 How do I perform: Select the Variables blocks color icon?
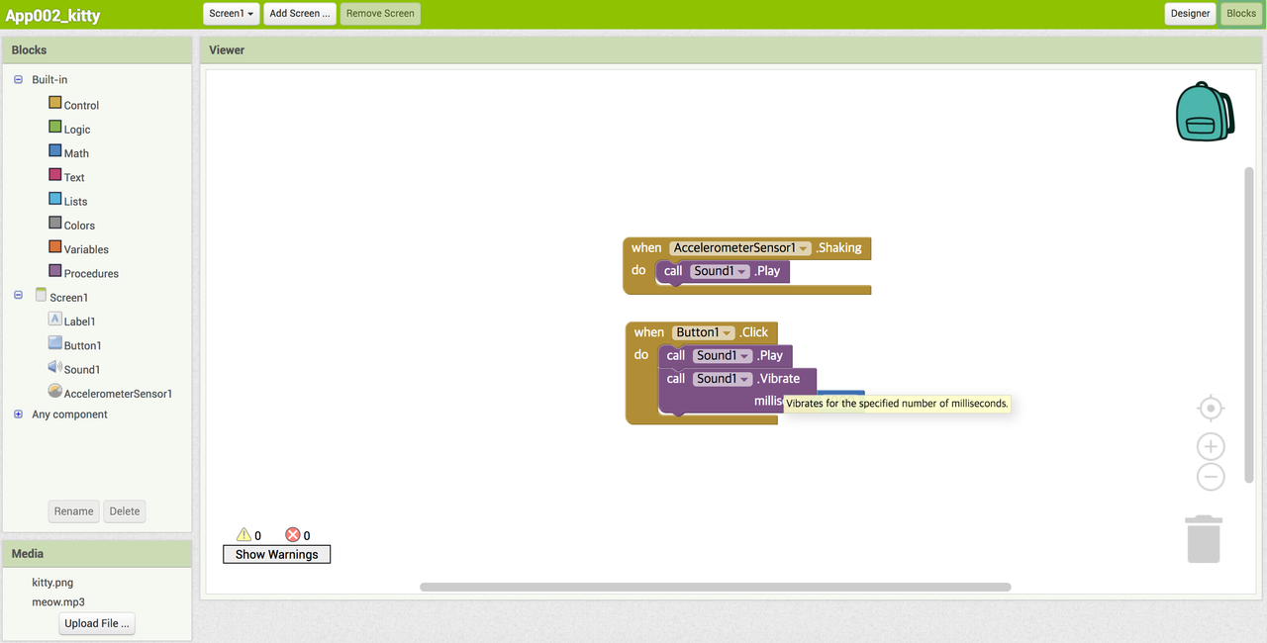click(55, 247)
